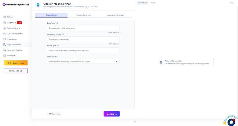Open All Outputs in sidebar
The image size is (238, 126).
[11, 56]
